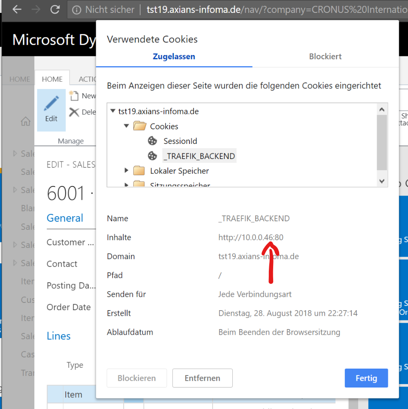Collapse the Cookies folder arrow
This screenshot has width=408, height=409.
[126, 126]
